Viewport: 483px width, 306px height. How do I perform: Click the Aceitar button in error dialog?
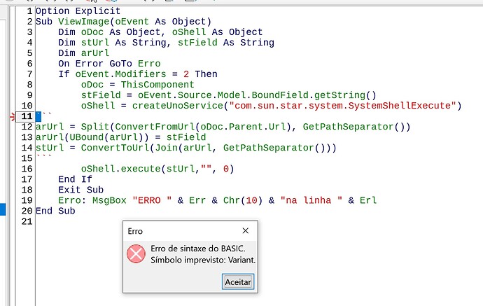click(x=238, y=281)
